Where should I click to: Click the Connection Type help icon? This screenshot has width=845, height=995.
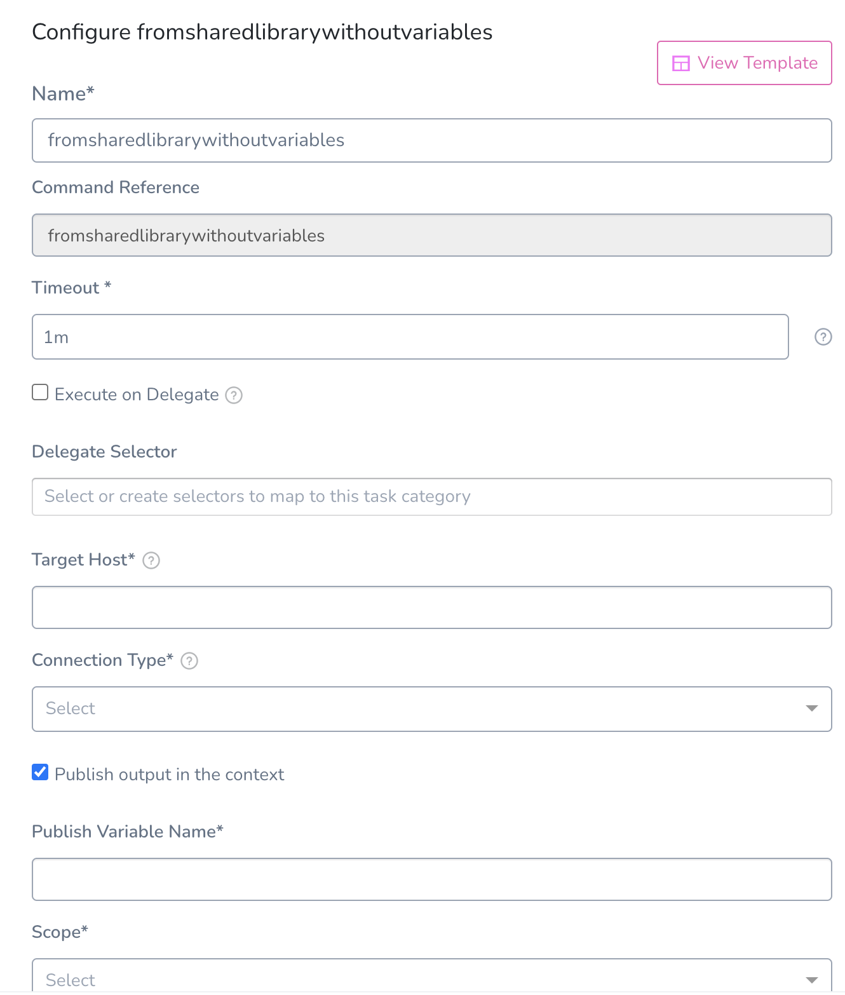[x=189, y=661]
